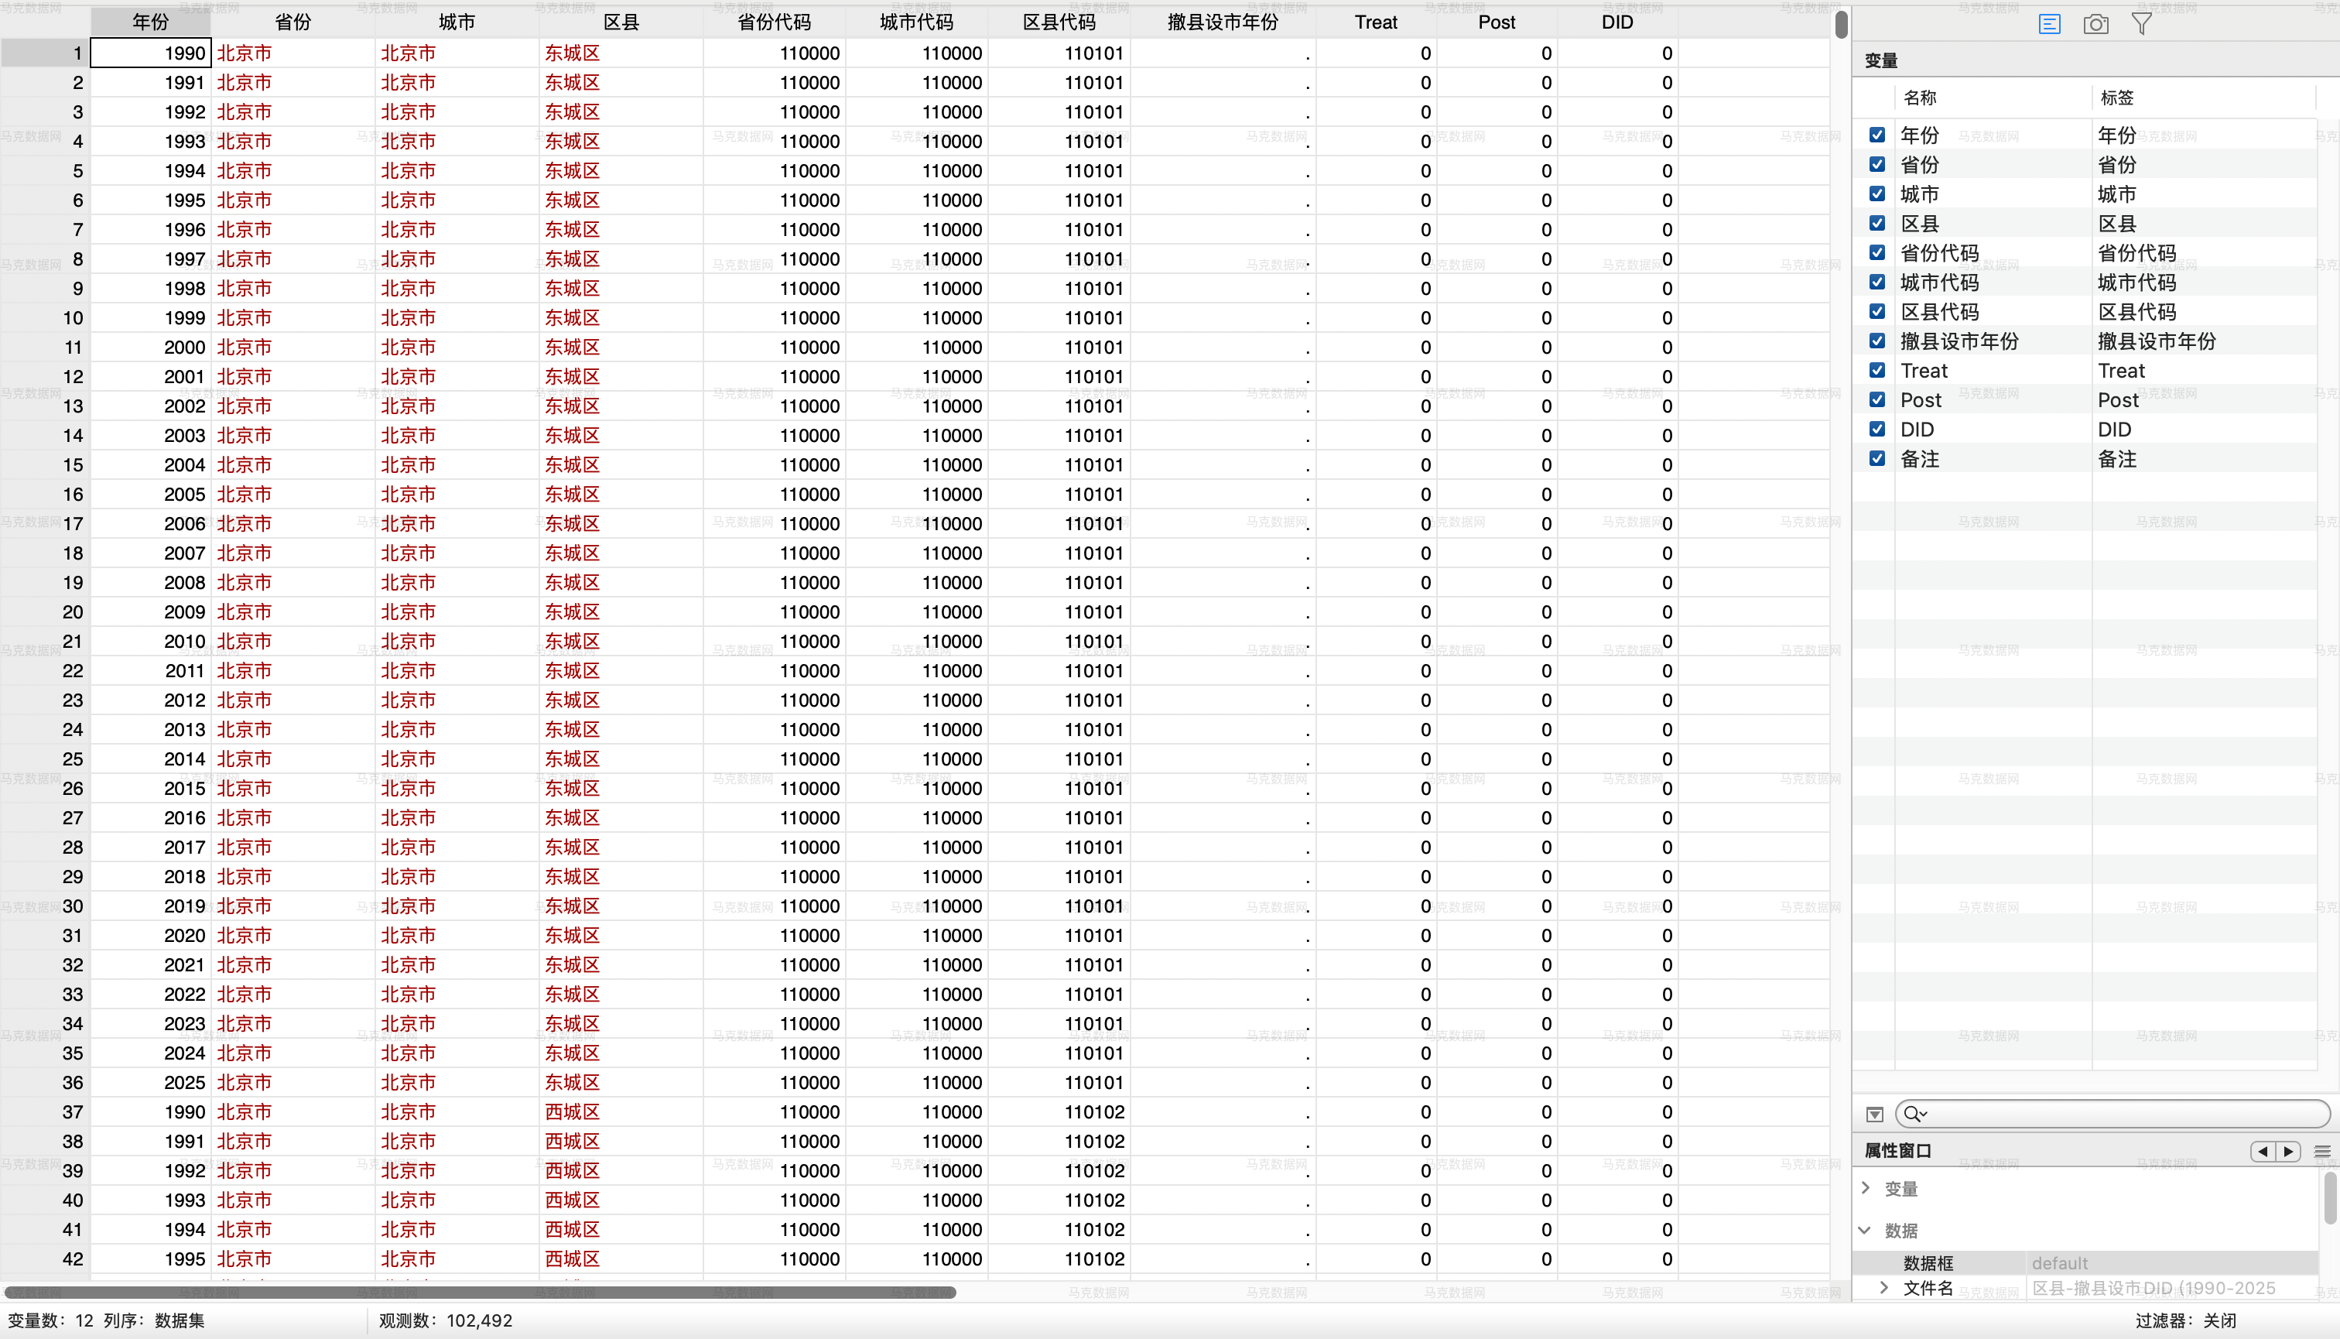Toggle the 备注 variable checkbox
2340x1339 pixels.
(x=1876, y=459)
